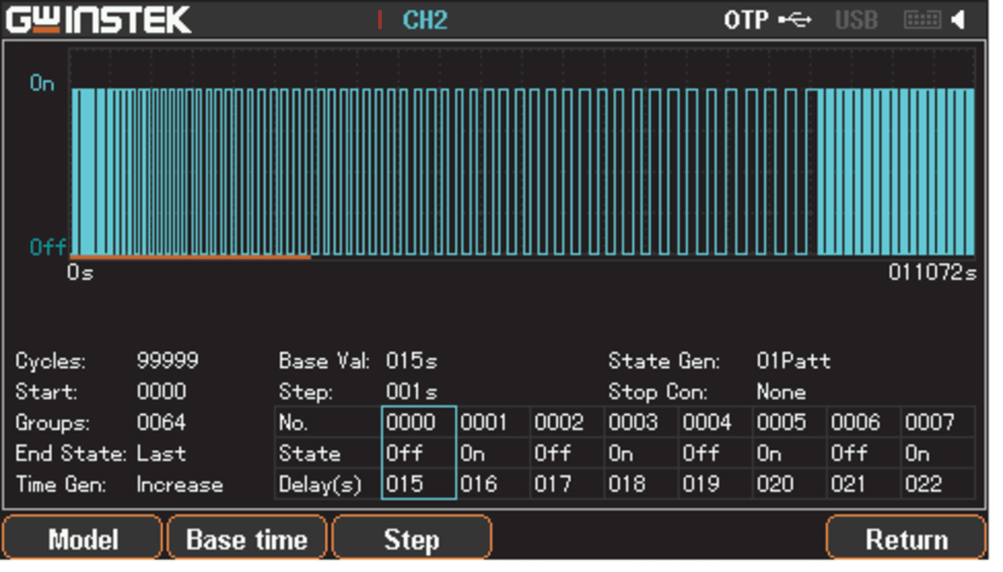
Task: Select Step value 001s
Action: click(412, 392)
